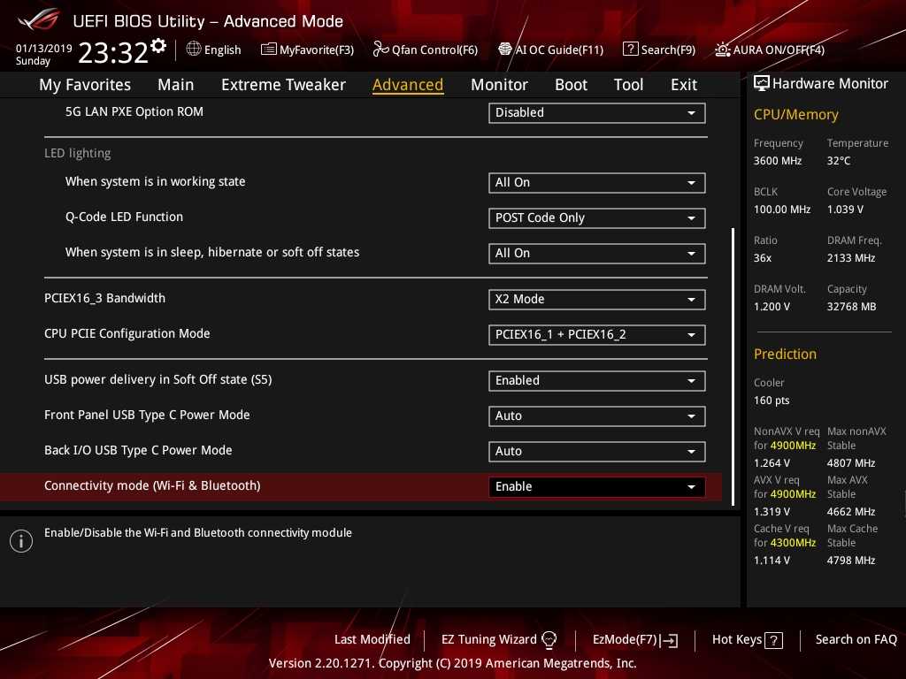
Task: Expand CPU PCIE Configuration Mode dropdown
Action: 596,335
